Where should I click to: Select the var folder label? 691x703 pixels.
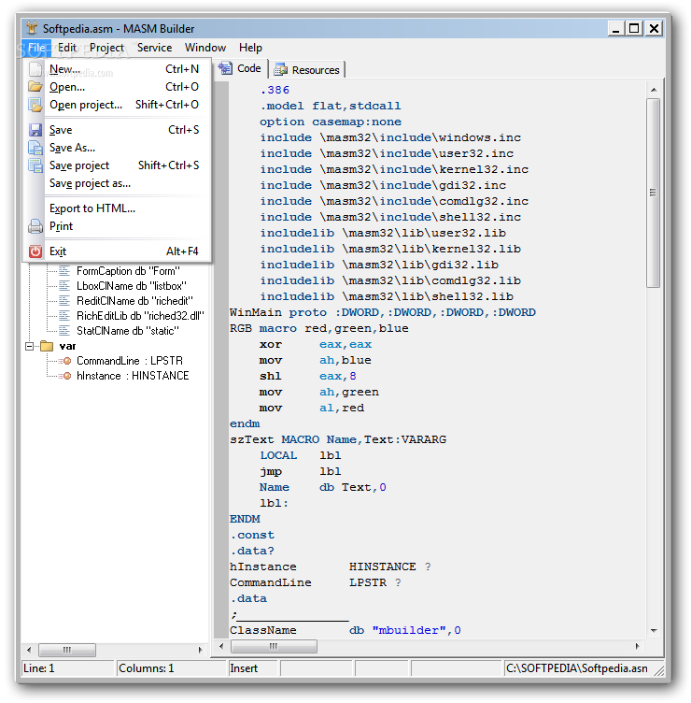point(67,346)
